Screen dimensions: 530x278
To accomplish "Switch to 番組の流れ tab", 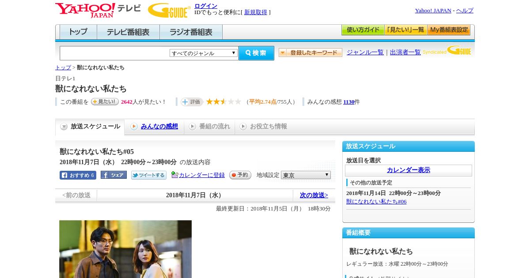I will (209, 127).
